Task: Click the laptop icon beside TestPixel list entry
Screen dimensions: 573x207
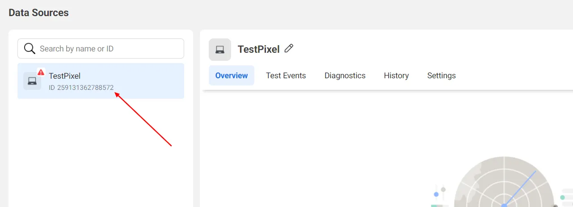Action: 32,81
